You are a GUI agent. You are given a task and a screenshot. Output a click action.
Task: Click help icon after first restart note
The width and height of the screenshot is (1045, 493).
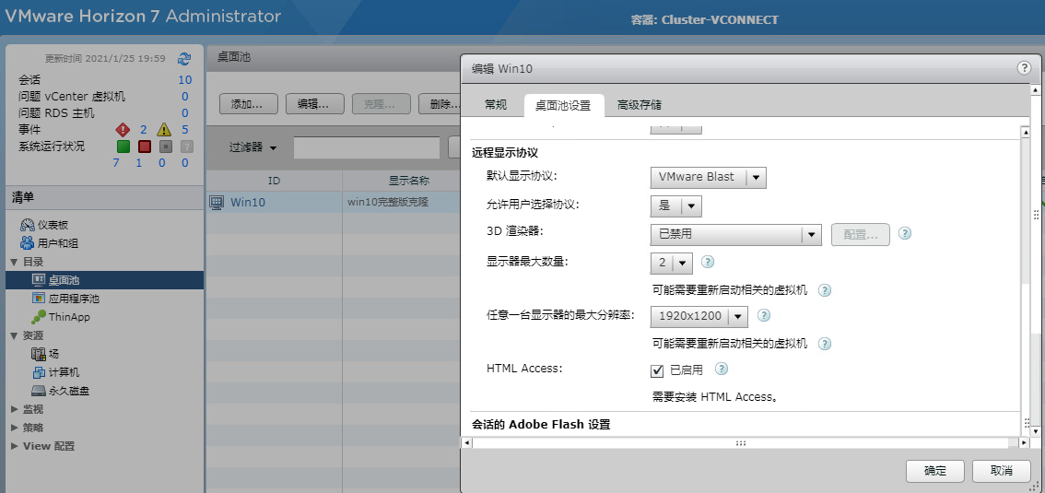[825, 290]
